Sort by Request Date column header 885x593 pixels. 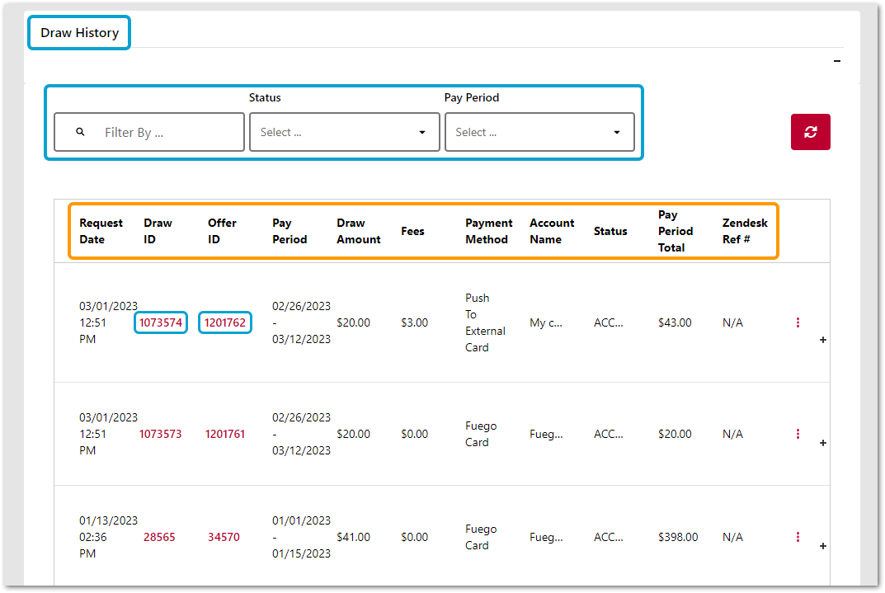pyautogui.click(x=101, y=231)
